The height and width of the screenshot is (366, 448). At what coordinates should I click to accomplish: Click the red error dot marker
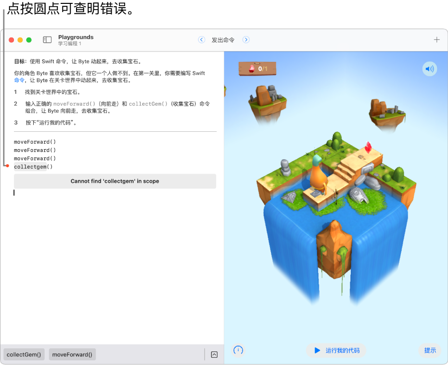[8, 166]
